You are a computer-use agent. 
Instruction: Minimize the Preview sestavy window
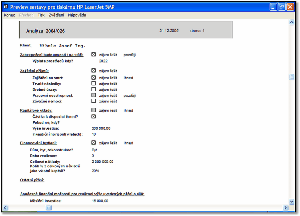pos(273,7)
